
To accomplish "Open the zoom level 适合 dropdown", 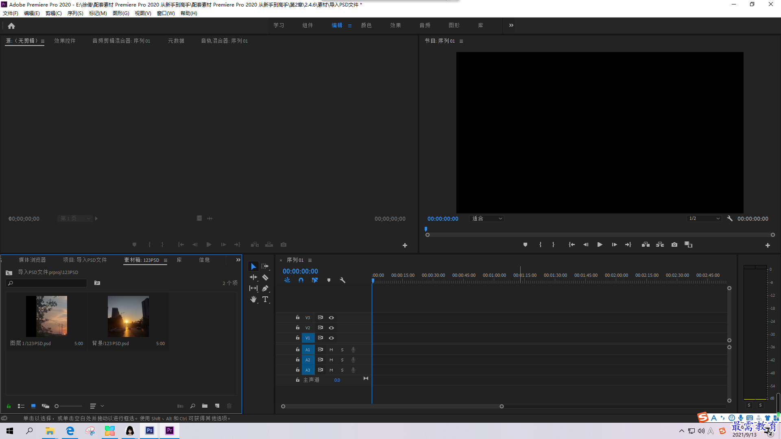I will tap(487, 218).
